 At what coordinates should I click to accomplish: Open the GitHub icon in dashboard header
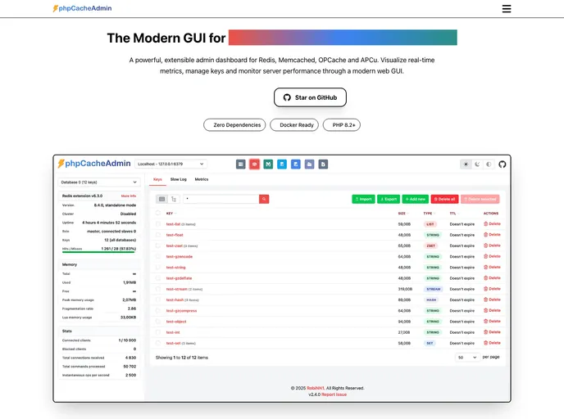503,164
